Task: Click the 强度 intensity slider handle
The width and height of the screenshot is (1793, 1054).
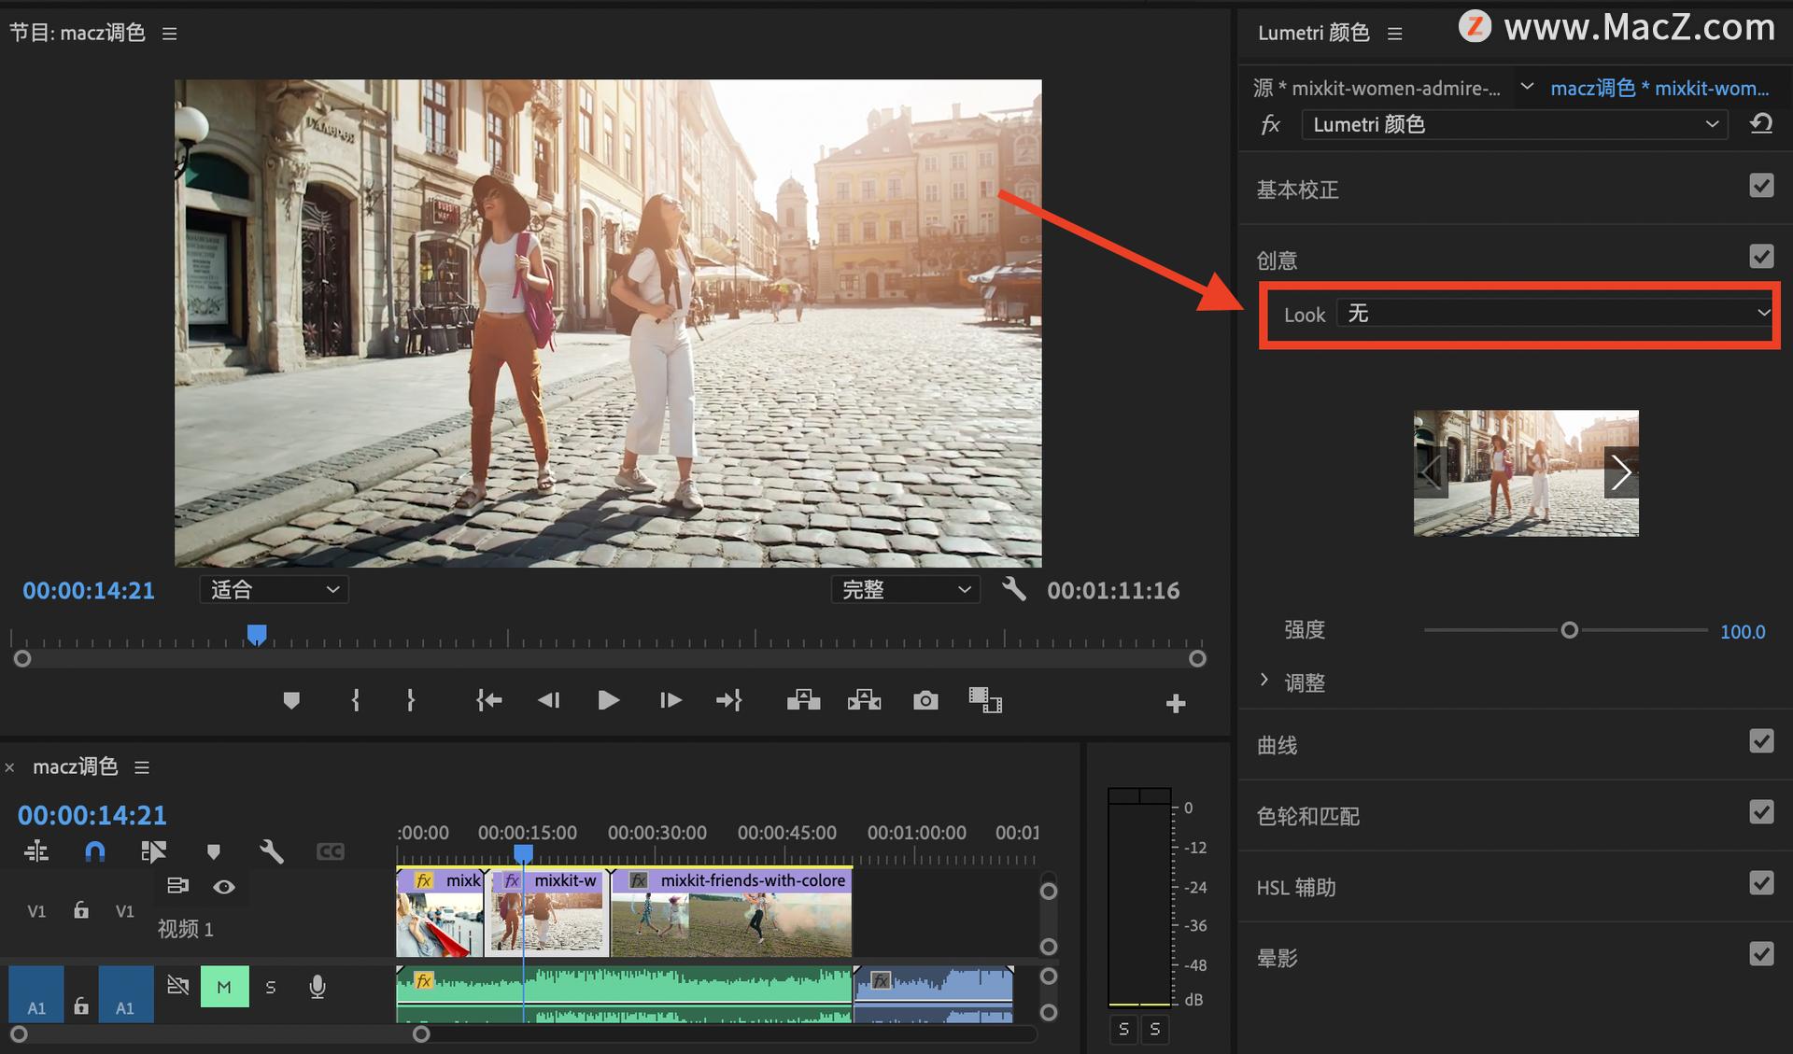Action: pos(1569,630)
